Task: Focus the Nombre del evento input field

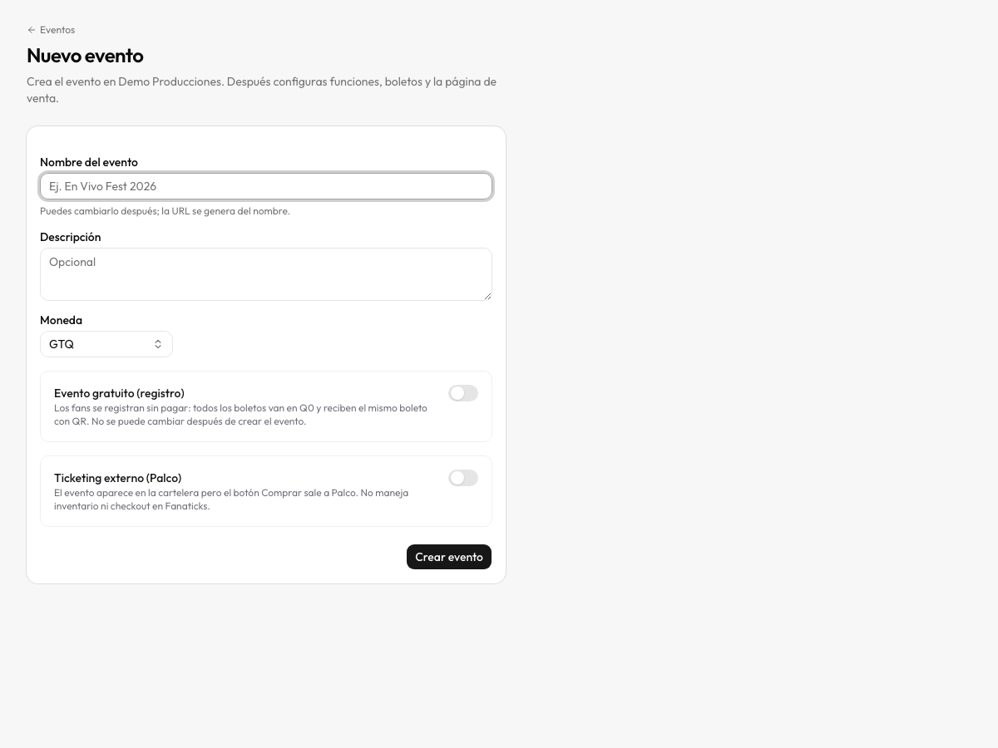Action: [266, 186]
